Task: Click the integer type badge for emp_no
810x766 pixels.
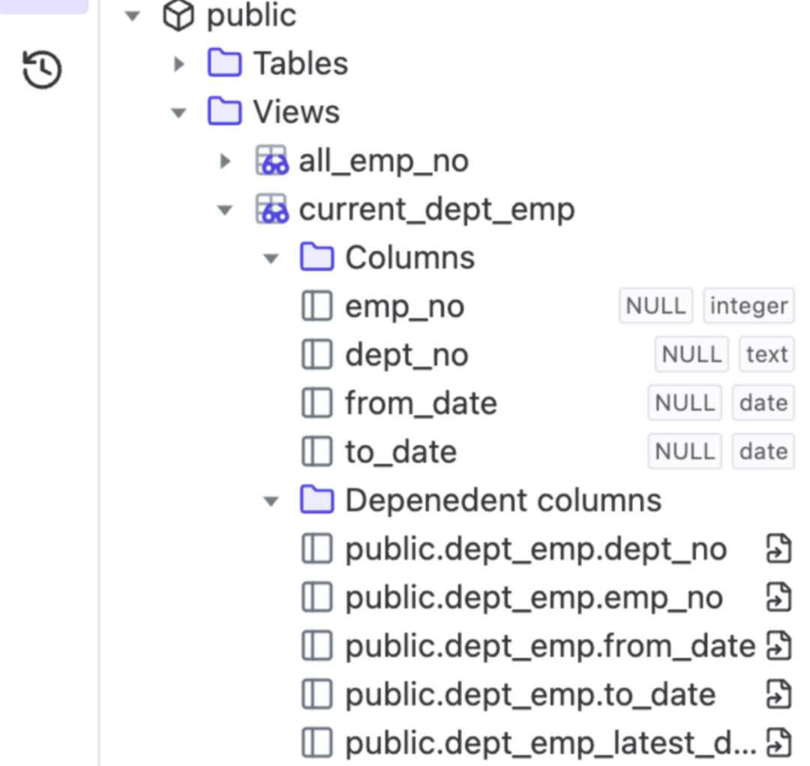Action: coord(748,306)
